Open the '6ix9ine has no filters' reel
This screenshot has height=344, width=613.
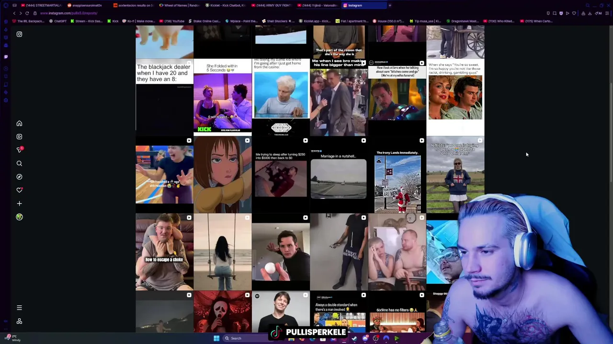397,312
